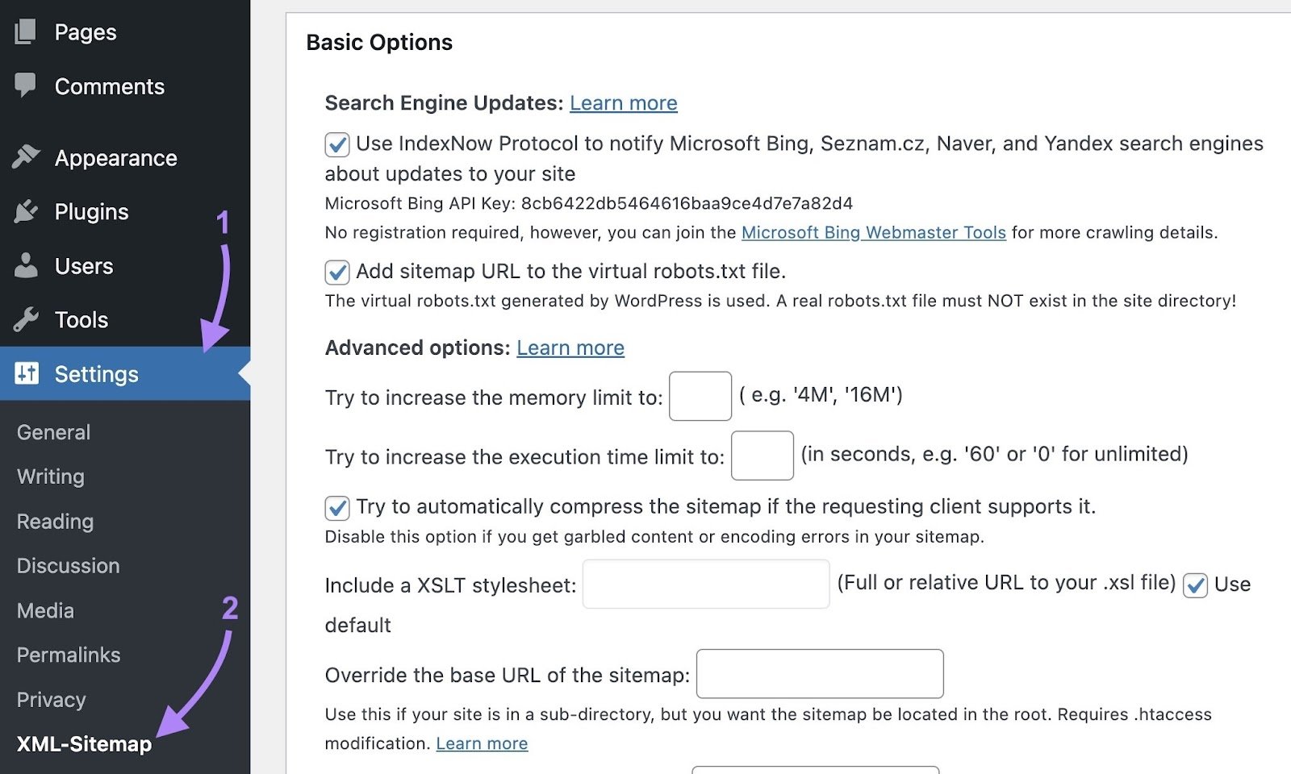The image size is (1291, 774).
Task: Click the Settings sliders icon
Action: [25, 373]
